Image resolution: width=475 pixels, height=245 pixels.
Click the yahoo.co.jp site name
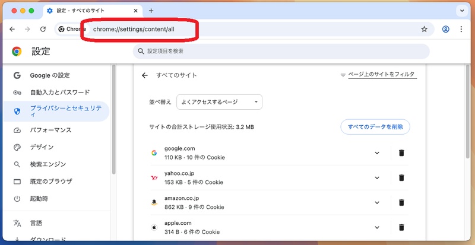[x=179, y=174]
